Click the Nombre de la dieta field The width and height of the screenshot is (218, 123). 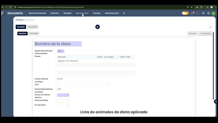coord(58,44)
